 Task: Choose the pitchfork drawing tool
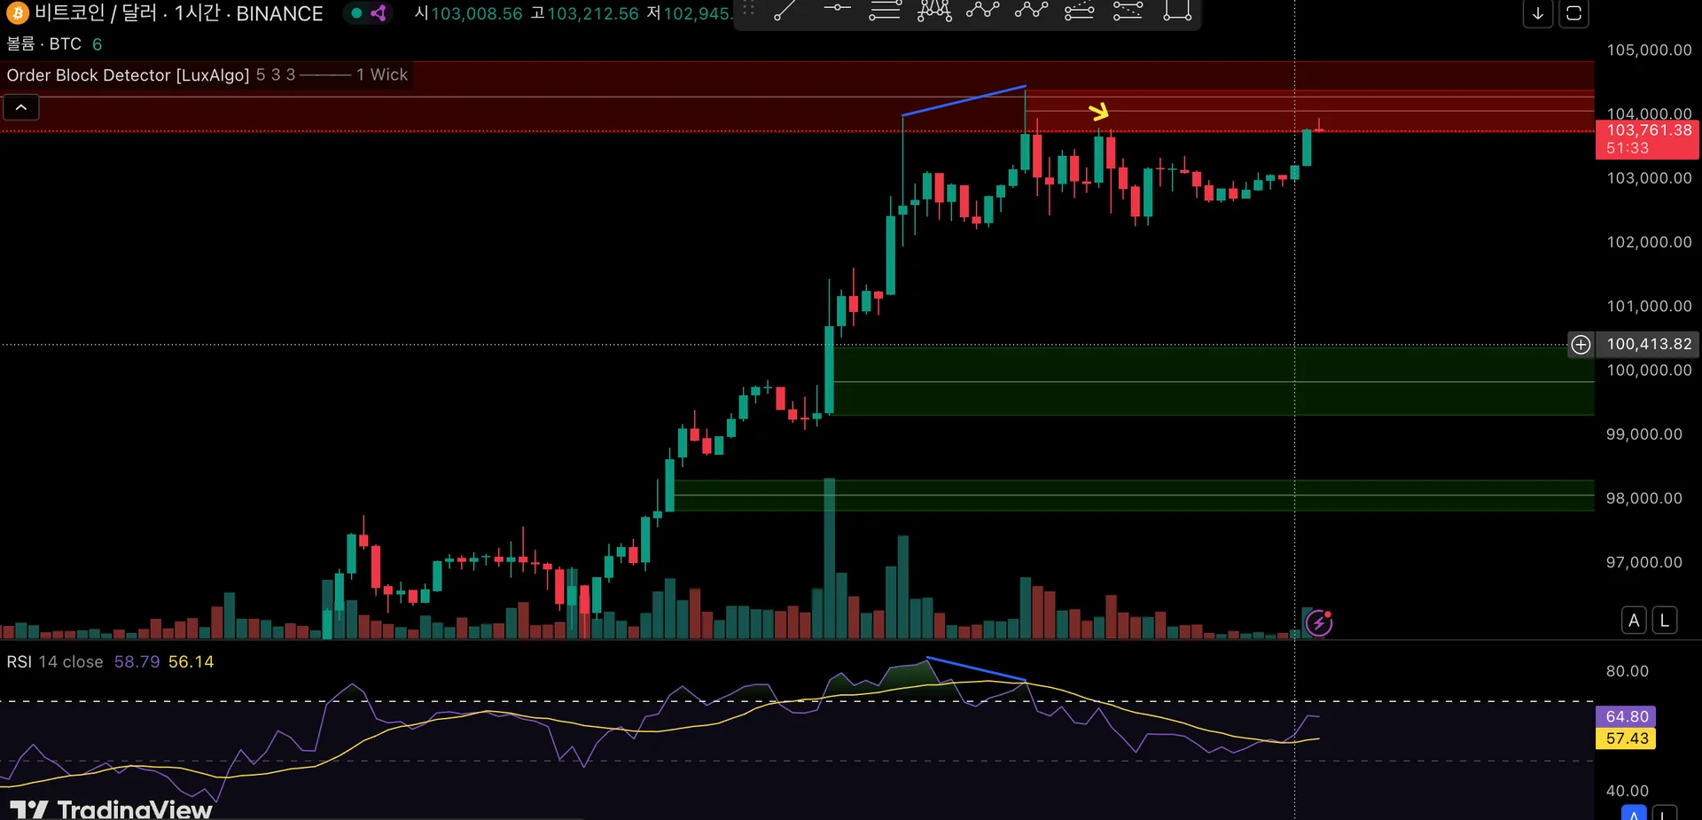tap(933, 11)
